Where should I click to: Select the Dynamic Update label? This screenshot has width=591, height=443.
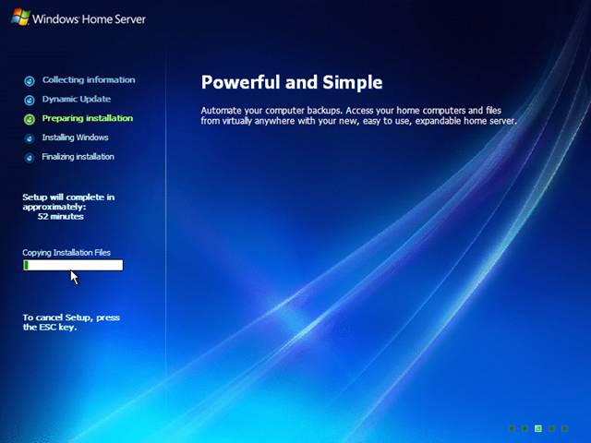[77, 99]
